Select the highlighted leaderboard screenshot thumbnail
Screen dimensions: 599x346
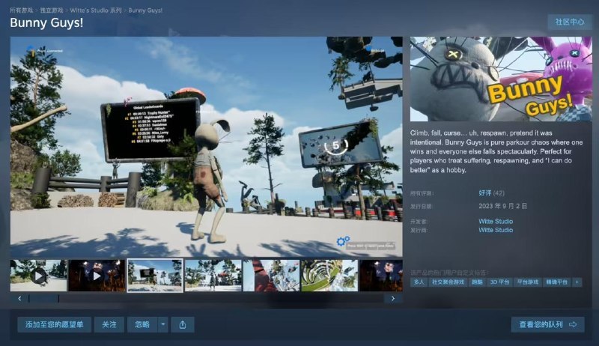point(155,276)
